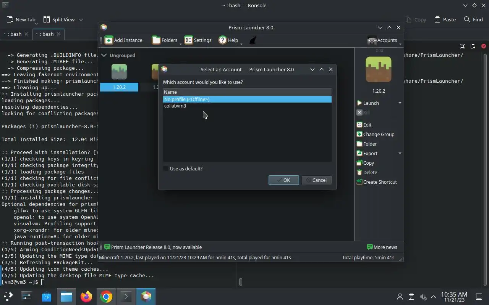This screenshot has width=489, height=305.
Task: Close the first bash tab
Action: pos(26,34)
